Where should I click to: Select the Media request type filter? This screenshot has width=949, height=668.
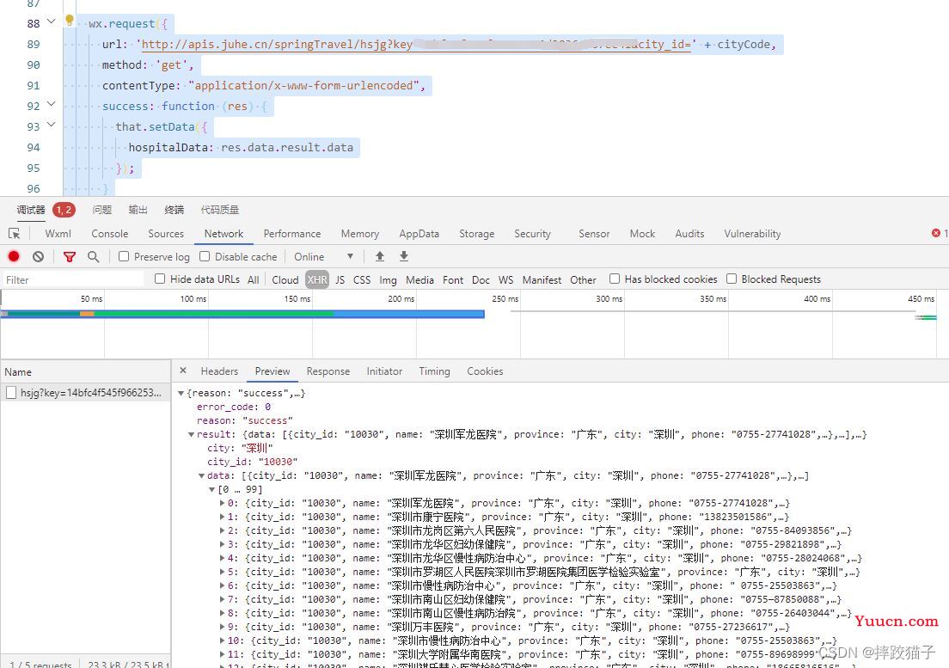pos(419,279)
